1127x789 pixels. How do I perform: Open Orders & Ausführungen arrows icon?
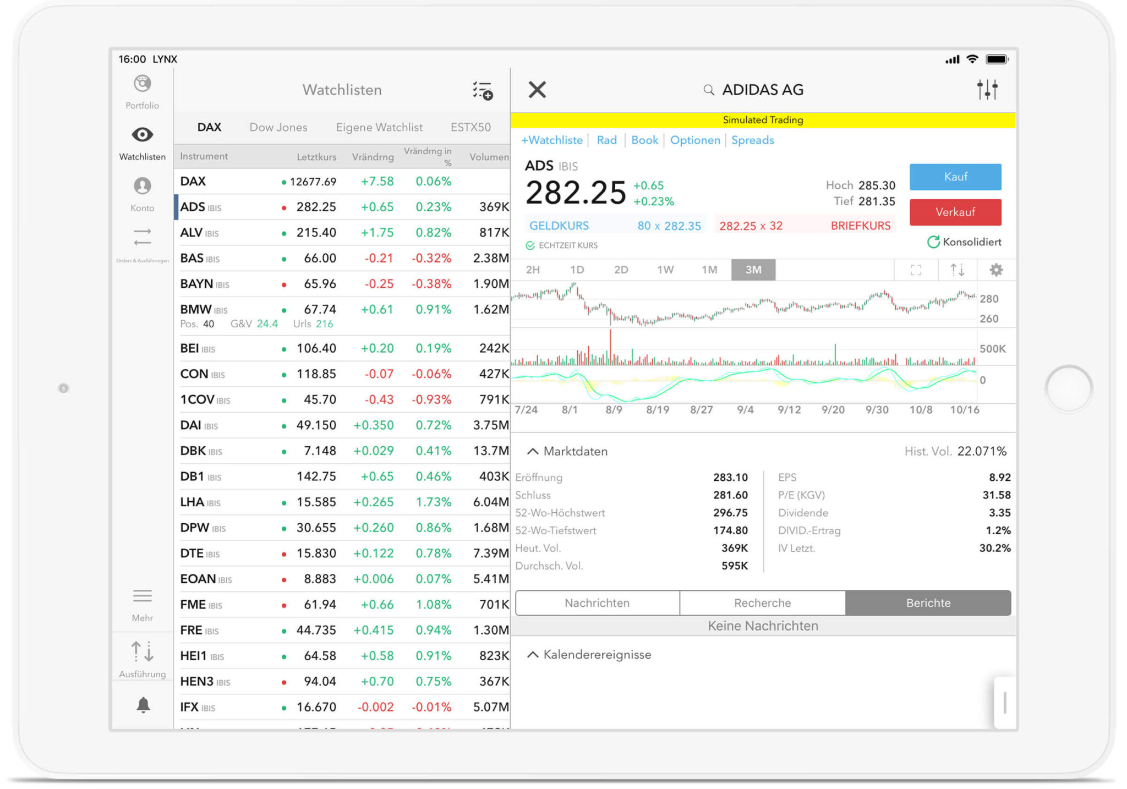pyautogui.click(x=142, y=237)
